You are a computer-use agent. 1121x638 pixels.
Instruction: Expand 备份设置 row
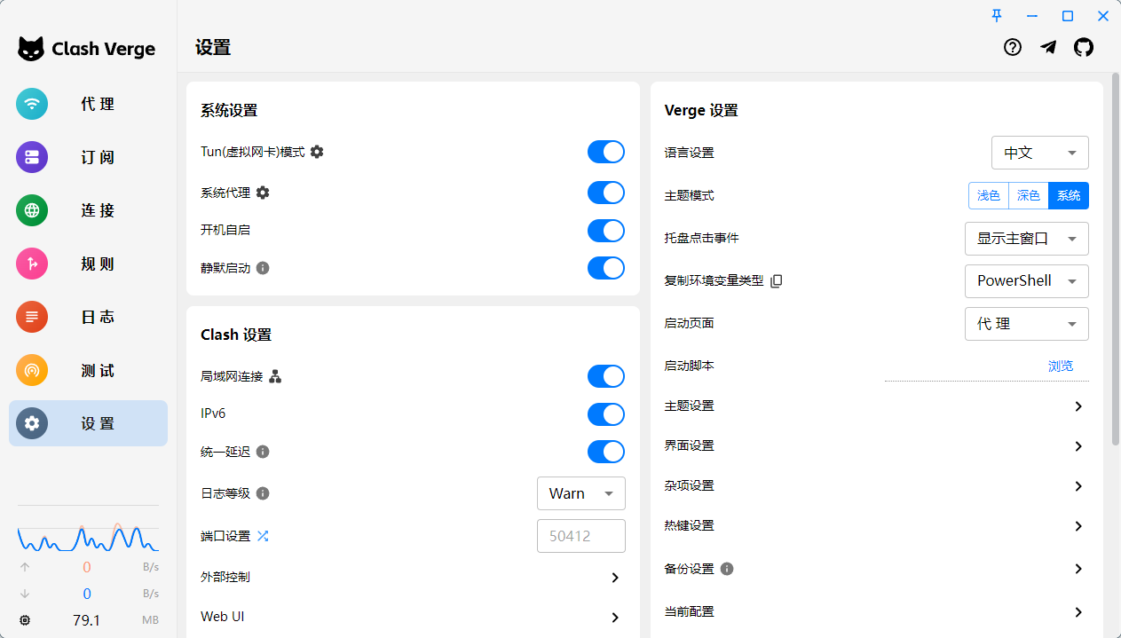tap(877, 569)
